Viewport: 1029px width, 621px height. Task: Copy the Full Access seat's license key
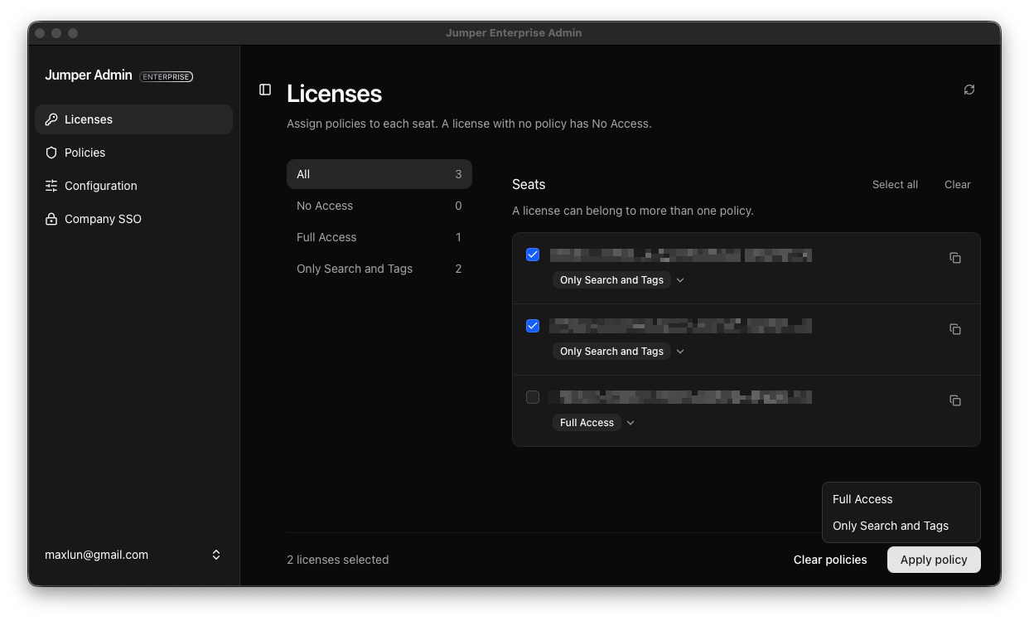pyautogui.click(x=955, y=400)
